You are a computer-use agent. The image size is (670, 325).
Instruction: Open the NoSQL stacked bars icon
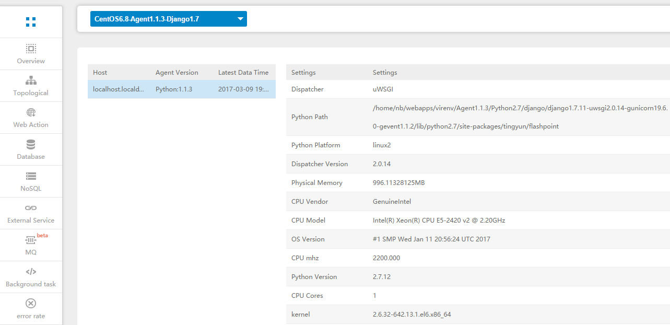tap(31, 176)
